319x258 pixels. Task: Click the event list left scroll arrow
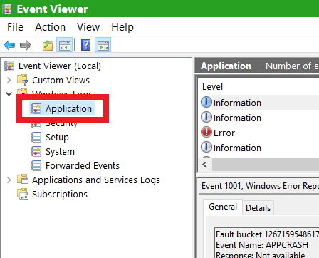click(205, 164)
